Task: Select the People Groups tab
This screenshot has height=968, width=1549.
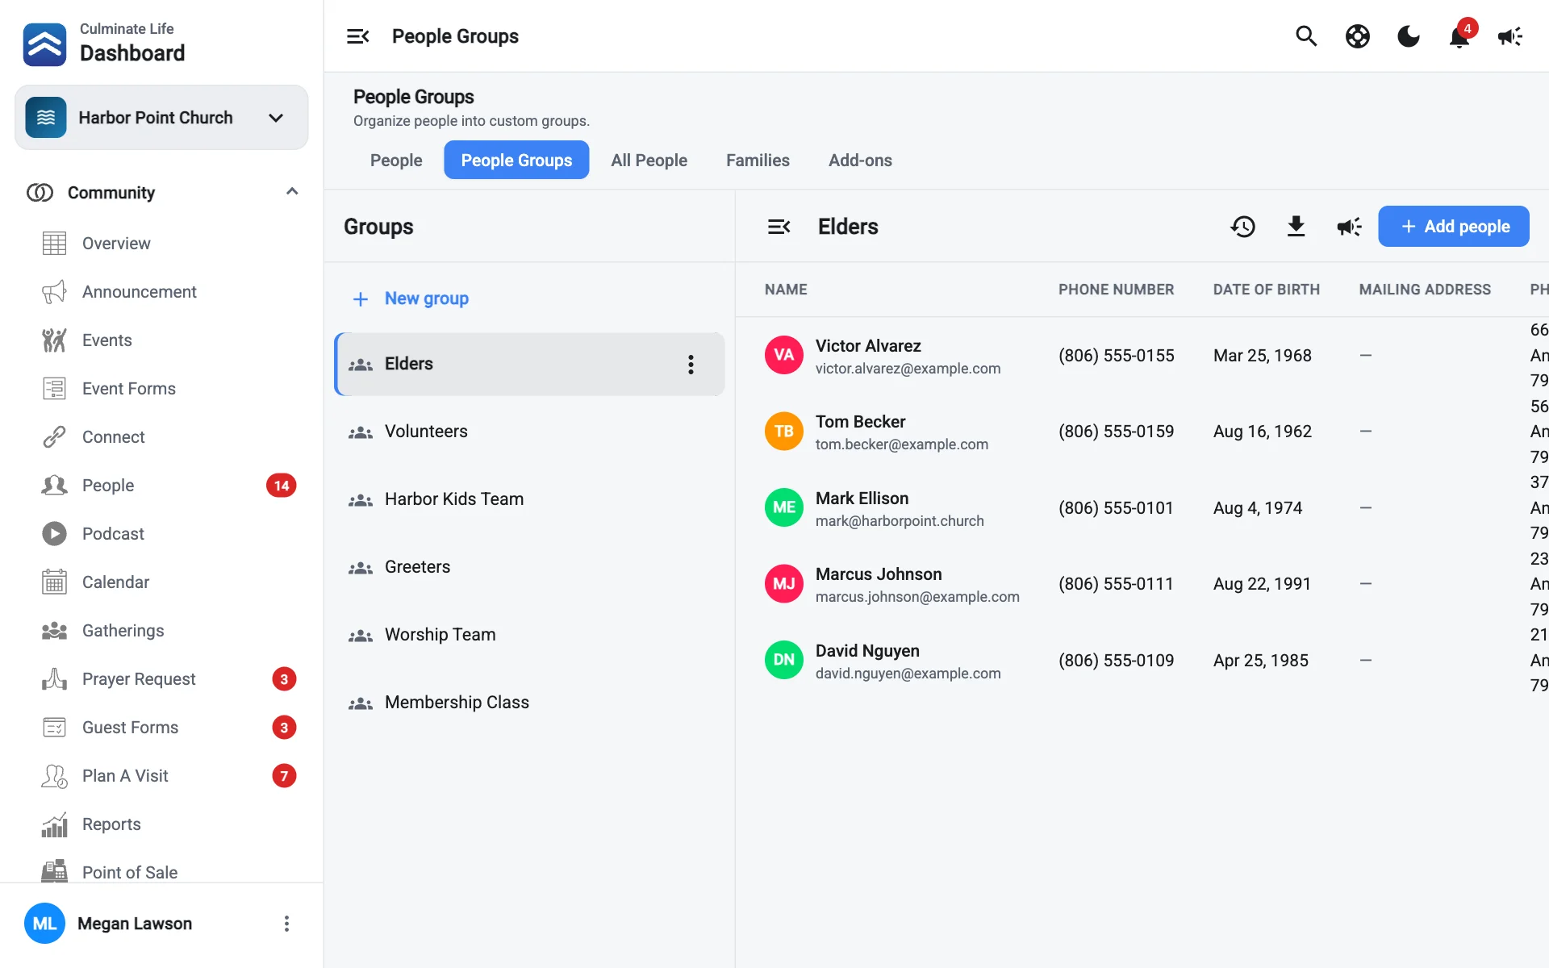Action: [x=516, y=160]
